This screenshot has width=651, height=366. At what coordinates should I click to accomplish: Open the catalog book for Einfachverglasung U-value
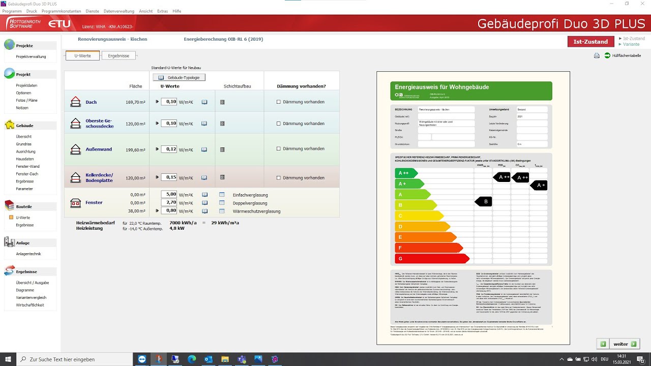click(x=204, y=195)
